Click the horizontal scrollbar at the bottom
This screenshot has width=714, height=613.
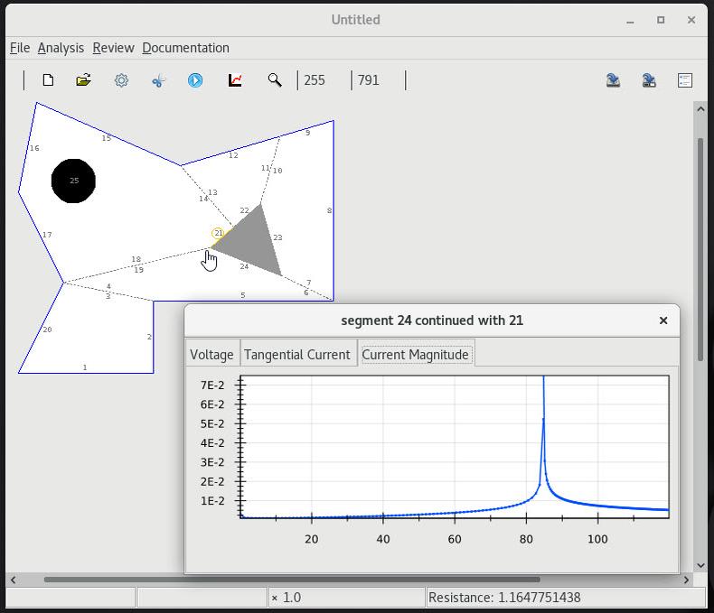(x=291, y=580)
